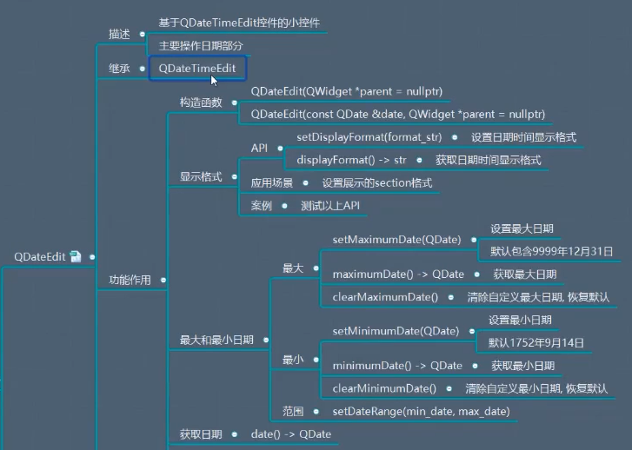This screenshot has height=450, width=632.
Task: Click setDateRange(min_date, max_date) node
Action: 422,411
